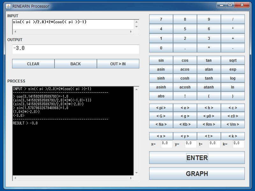Insert the < pi > constant
This screenshot has width=255, height=191.
click(x=161, y=108)
